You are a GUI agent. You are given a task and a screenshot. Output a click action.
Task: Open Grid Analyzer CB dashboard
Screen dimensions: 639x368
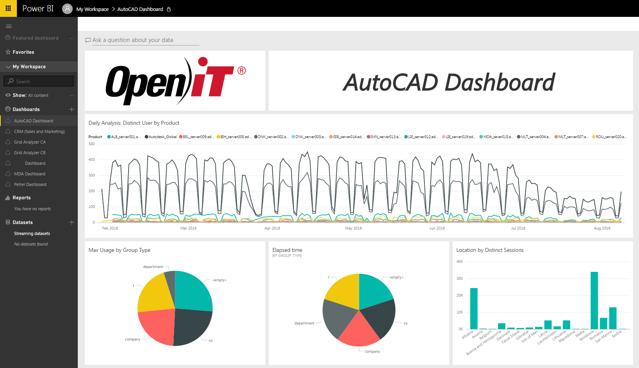pyautogui.click(x=30, y=153)
